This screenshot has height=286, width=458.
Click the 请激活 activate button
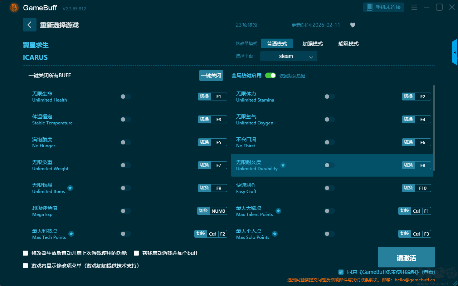406,257
